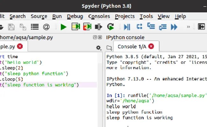This screenshot has width=207, height=127.
Task: Open the Debug menu
Action: click(x=75, y=16)
